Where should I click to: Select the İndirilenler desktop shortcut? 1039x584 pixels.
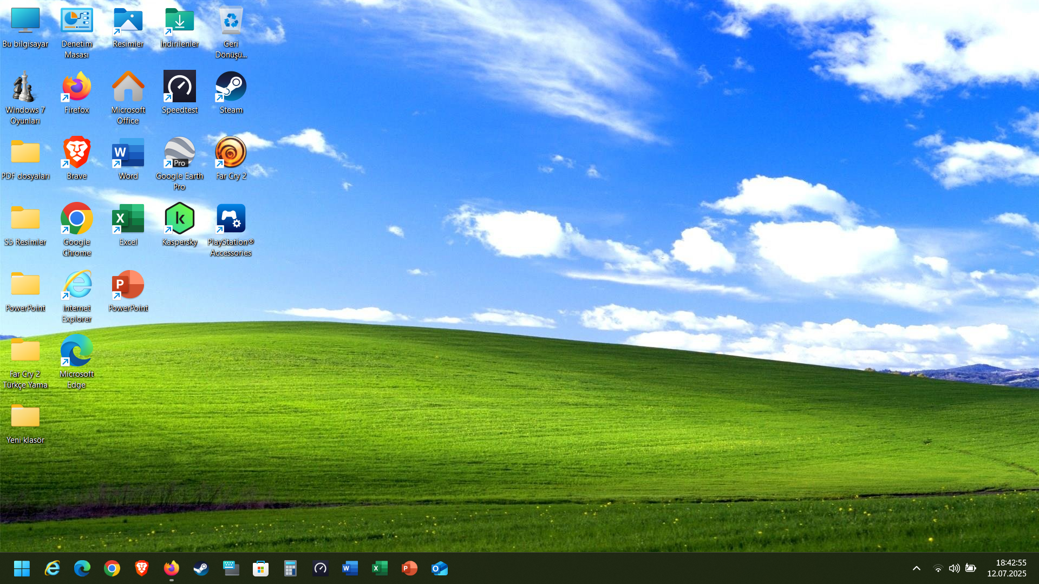(x=180, y=28)
